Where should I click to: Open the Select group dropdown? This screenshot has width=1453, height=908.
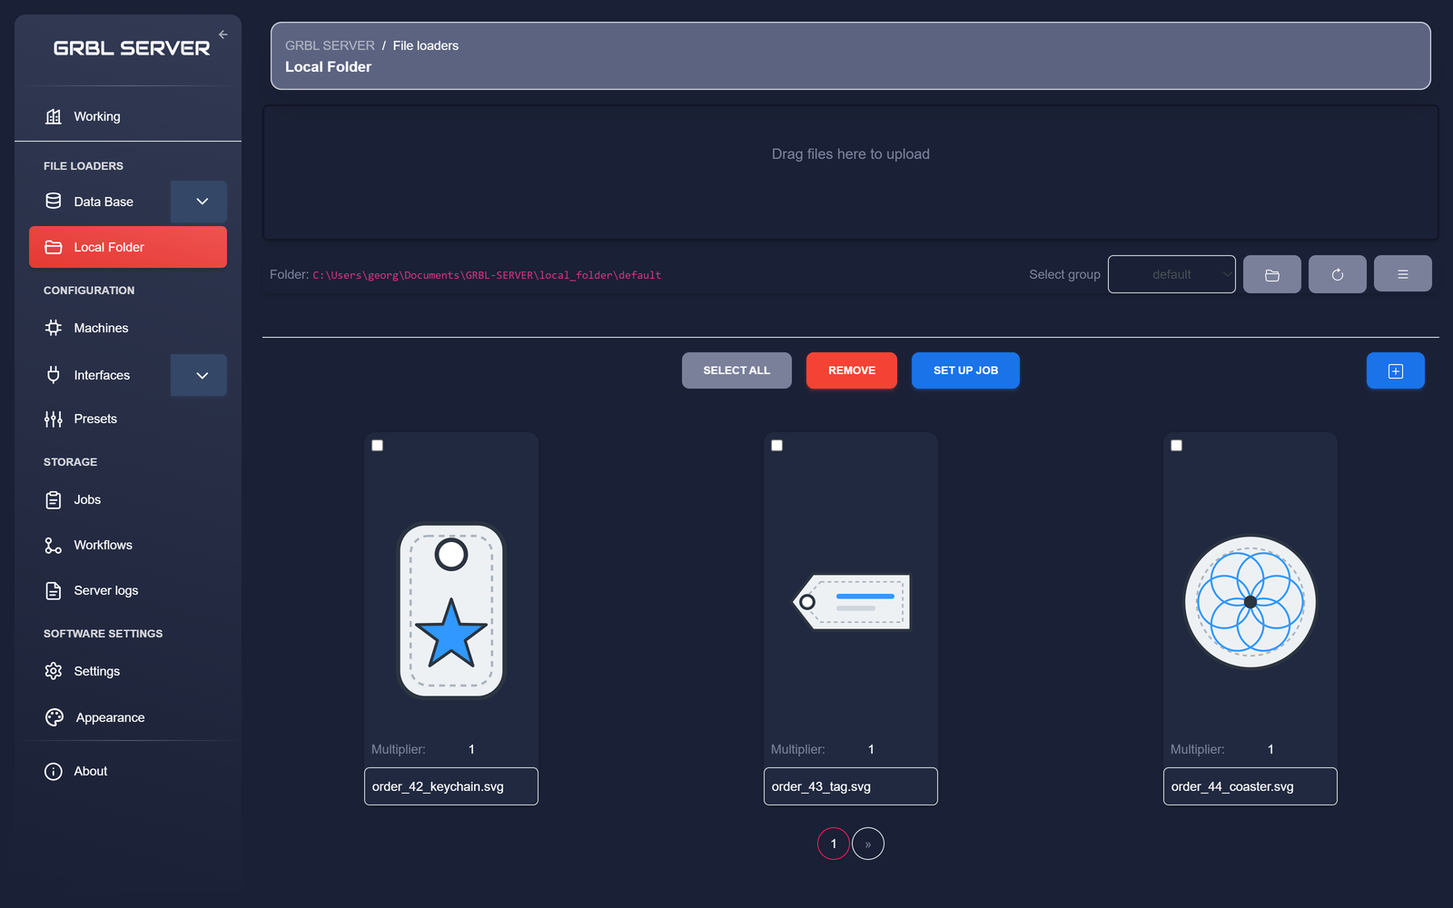[1171, 274]
